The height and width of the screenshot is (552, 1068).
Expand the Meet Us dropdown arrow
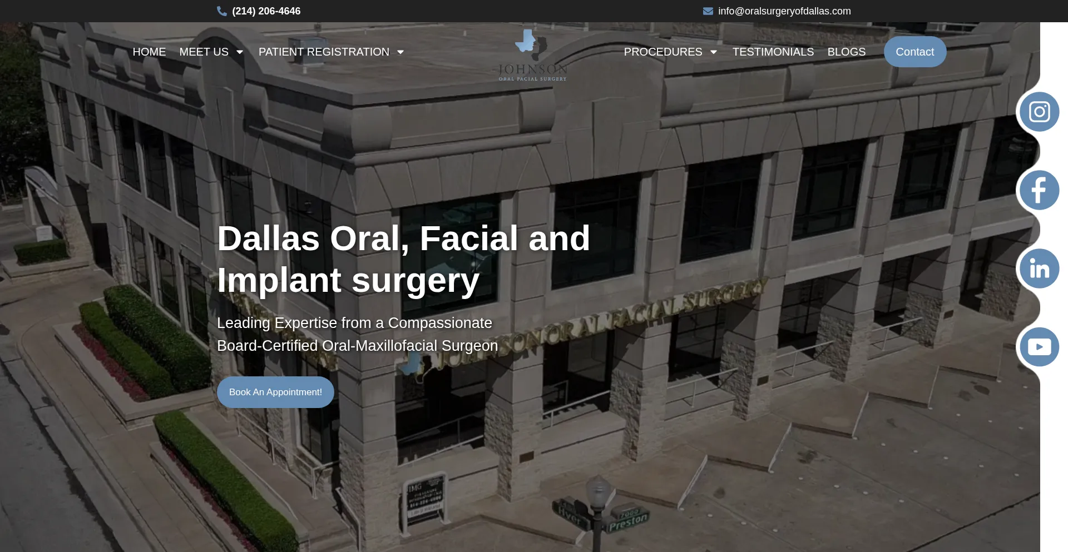click(240, 52)
